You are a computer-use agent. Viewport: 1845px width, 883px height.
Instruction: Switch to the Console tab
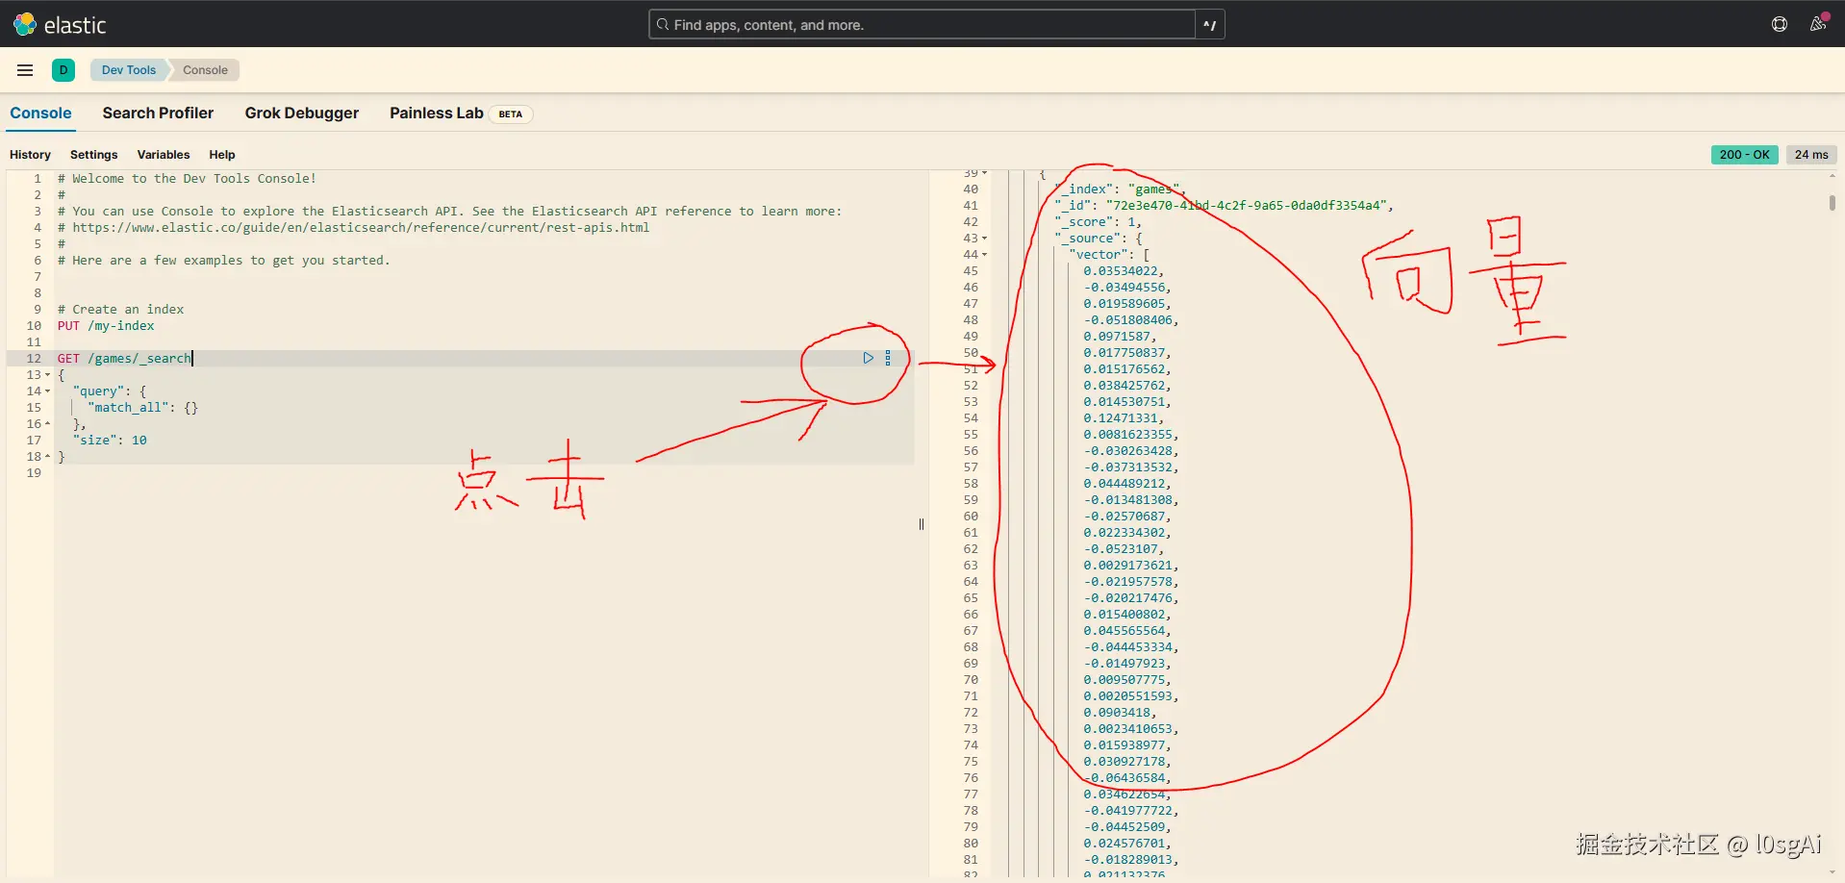click(x=40, y=114)
